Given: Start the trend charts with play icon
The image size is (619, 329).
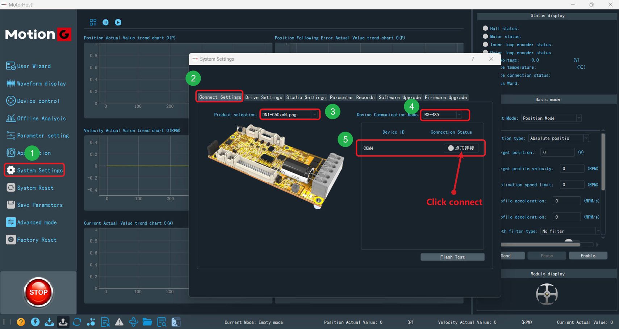Looking at the screenshot, I should point(118,22).
